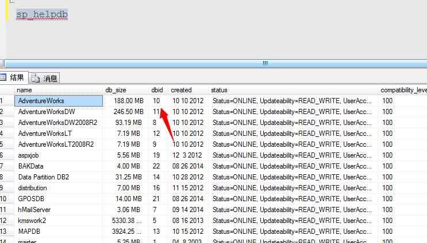Viewport: 427px width, 243px height.
Task: Select the aspxjob name cell
Action: (59, 155)
